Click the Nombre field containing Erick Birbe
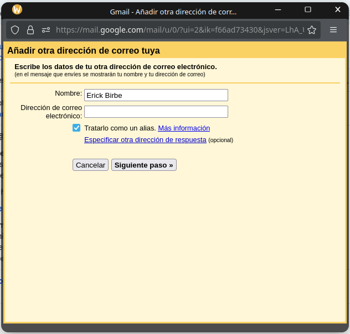The height and width of the screenshot is (334, 350). 156,95
